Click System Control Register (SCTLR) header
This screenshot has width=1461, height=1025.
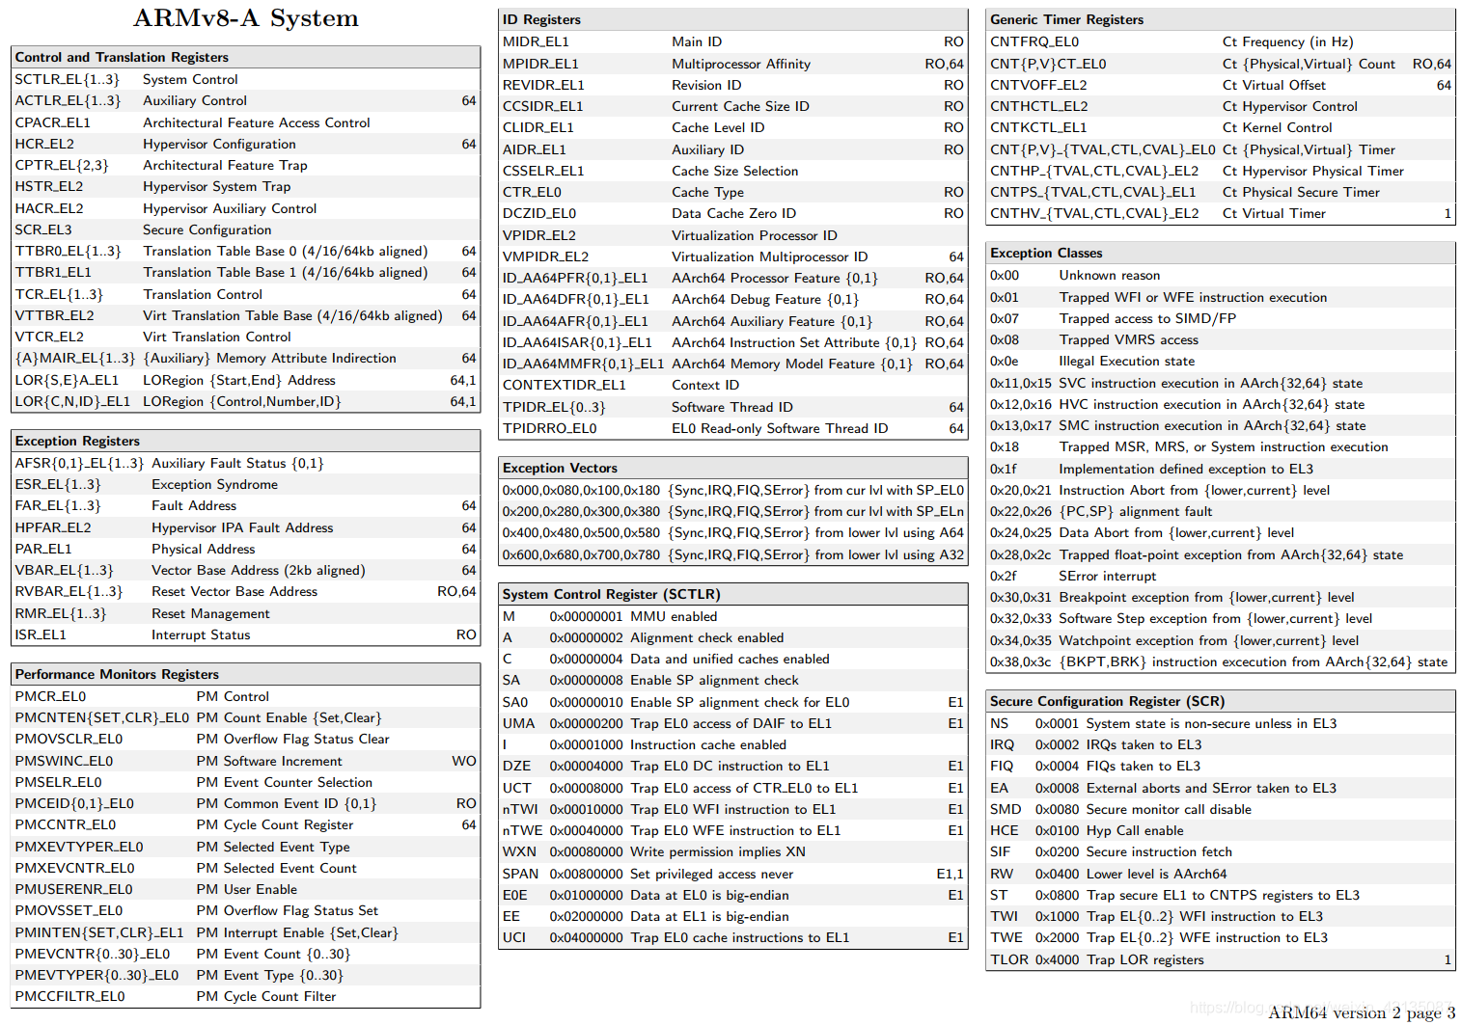click(x=611, y=594)
